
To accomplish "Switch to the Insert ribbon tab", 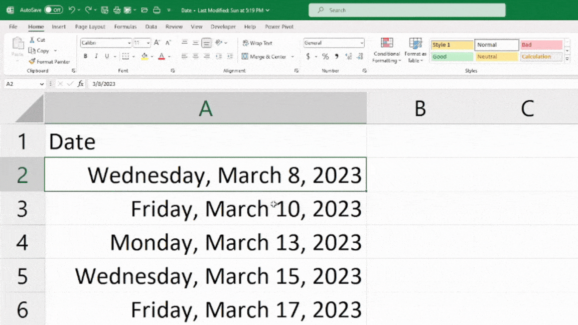I will tap(59, 27).
